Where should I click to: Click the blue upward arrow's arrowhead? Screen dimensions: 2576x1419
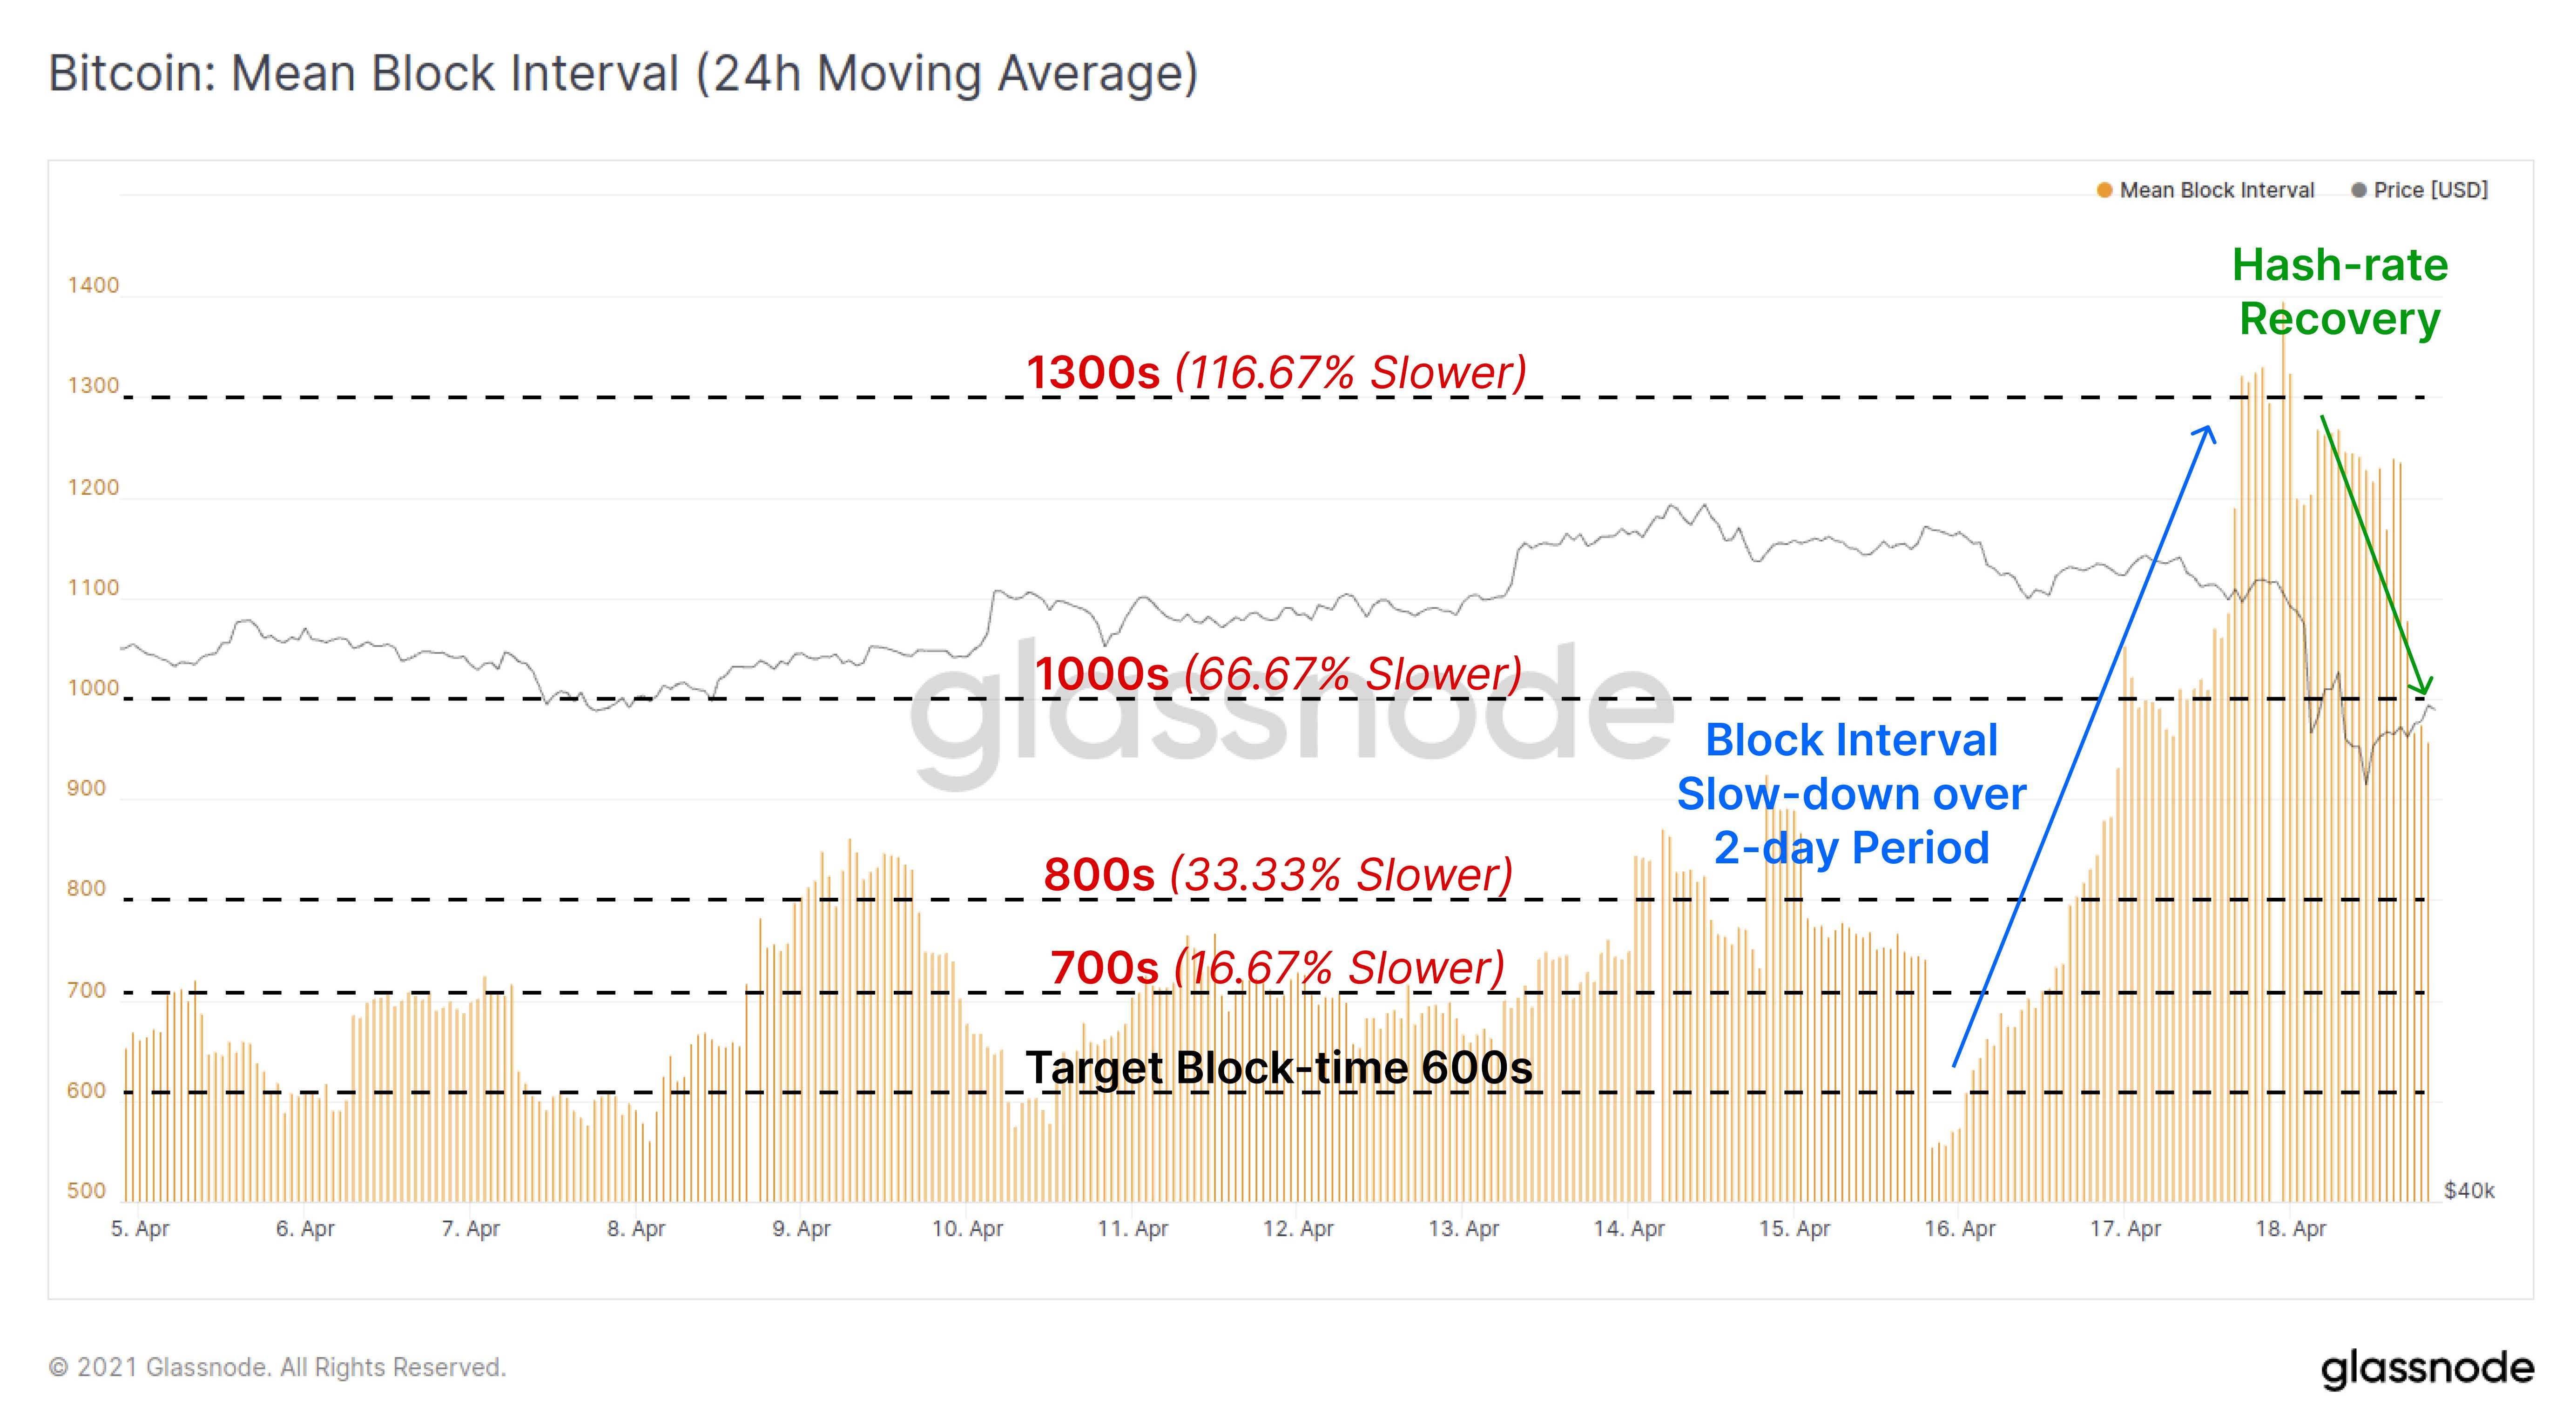(x=2207, y=432)
